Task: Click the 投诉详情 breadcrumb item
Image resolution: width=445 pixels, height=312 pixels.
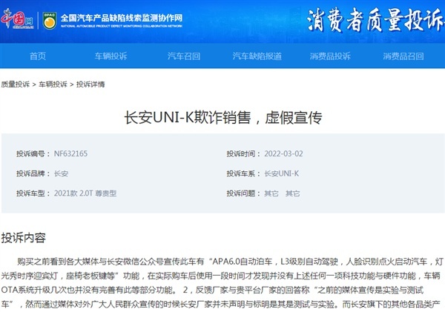Action: (90, 84)
